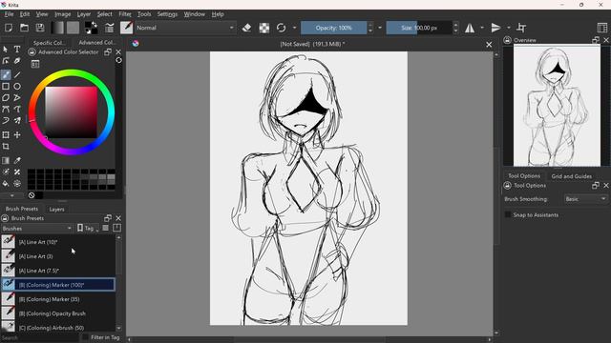
Task: Select the Ellipse tool
Action: click(17, 87)
